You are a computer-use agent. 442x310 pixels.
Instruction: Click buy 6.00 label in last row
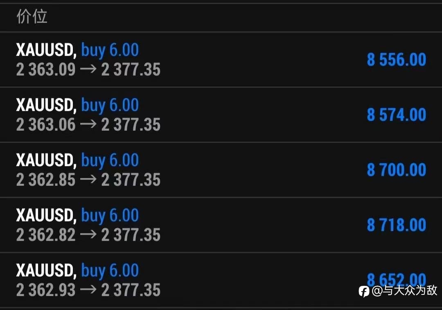point(110,271)
